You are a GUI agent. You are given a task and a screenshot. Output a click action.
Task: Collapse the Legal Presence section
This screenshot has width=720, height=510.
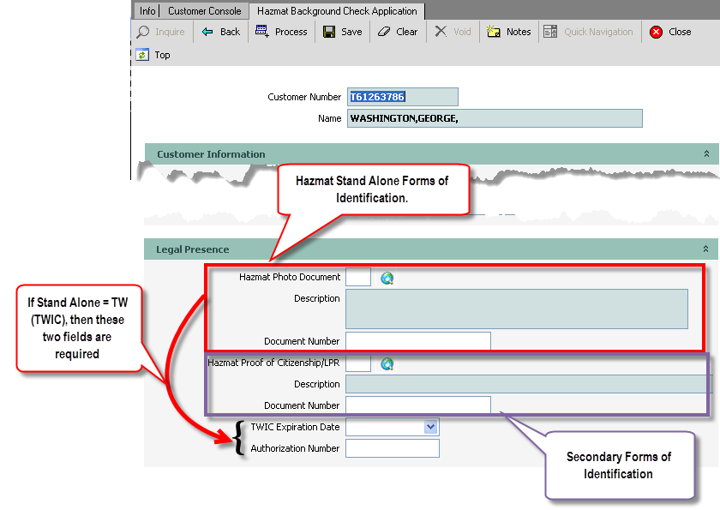click(x=706, y=249)
